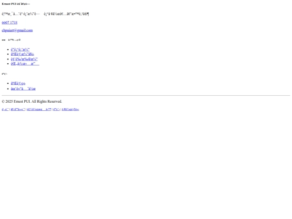Open the first footer link below the copyright
The height and width of the screenshot is (219, 292).
click(x=5, y=109)
